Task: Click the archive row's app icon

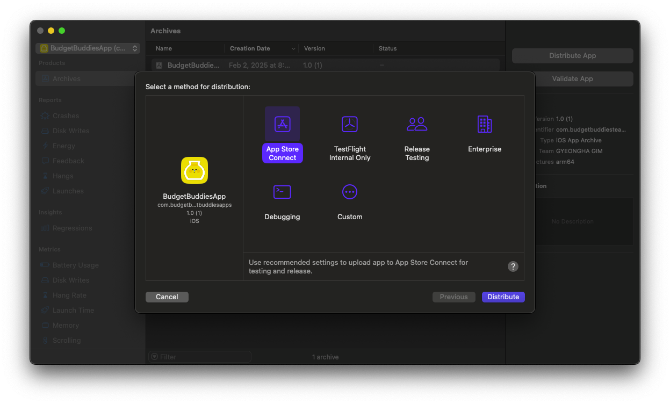Action: pyautogui.click(x=159, y=65)
